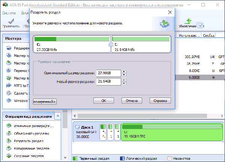The width and height of the screenshot is (225, 162).
Task: Click the Windows To Go wizard icon
Action: click(x=9, y=100)
